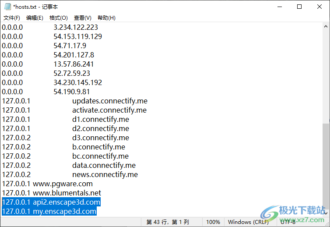Click the text news.connectify.me
This screenshot has height=227, width=330.
105,175
